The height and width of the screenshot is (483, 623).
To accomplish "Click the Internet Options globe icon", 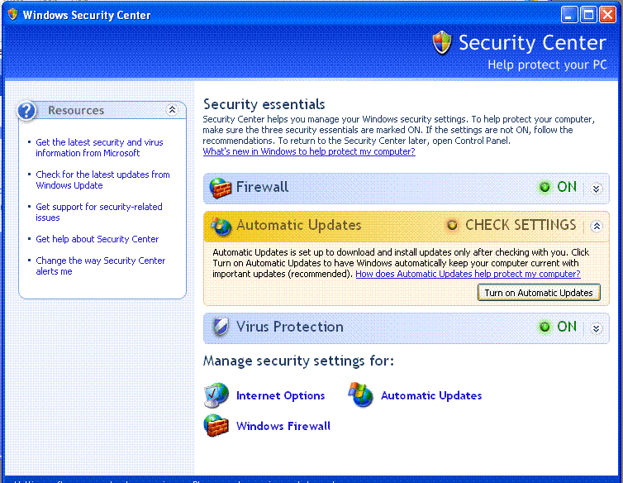I will point(216,395).
